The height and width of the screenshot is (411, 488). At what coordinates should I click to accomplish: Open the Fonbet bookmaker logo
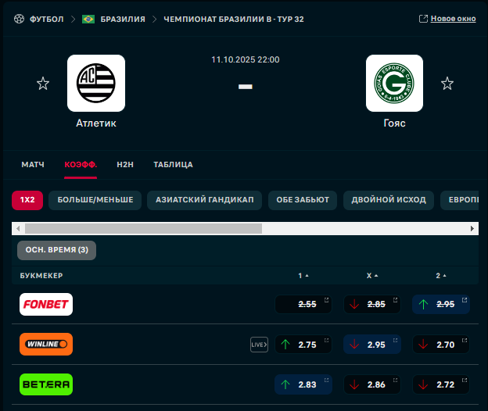46,304
